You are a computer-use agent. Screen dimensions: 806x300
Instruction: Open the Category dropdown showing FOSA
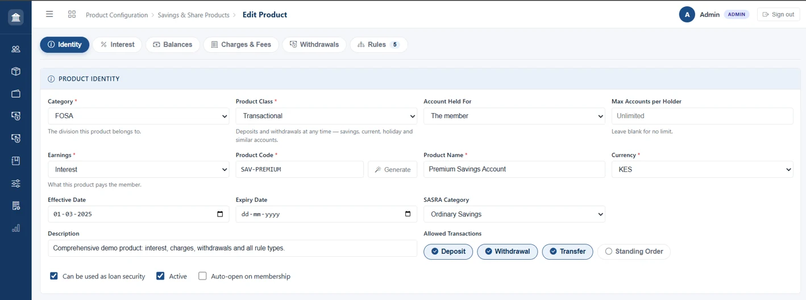click(x=139, y=116)
